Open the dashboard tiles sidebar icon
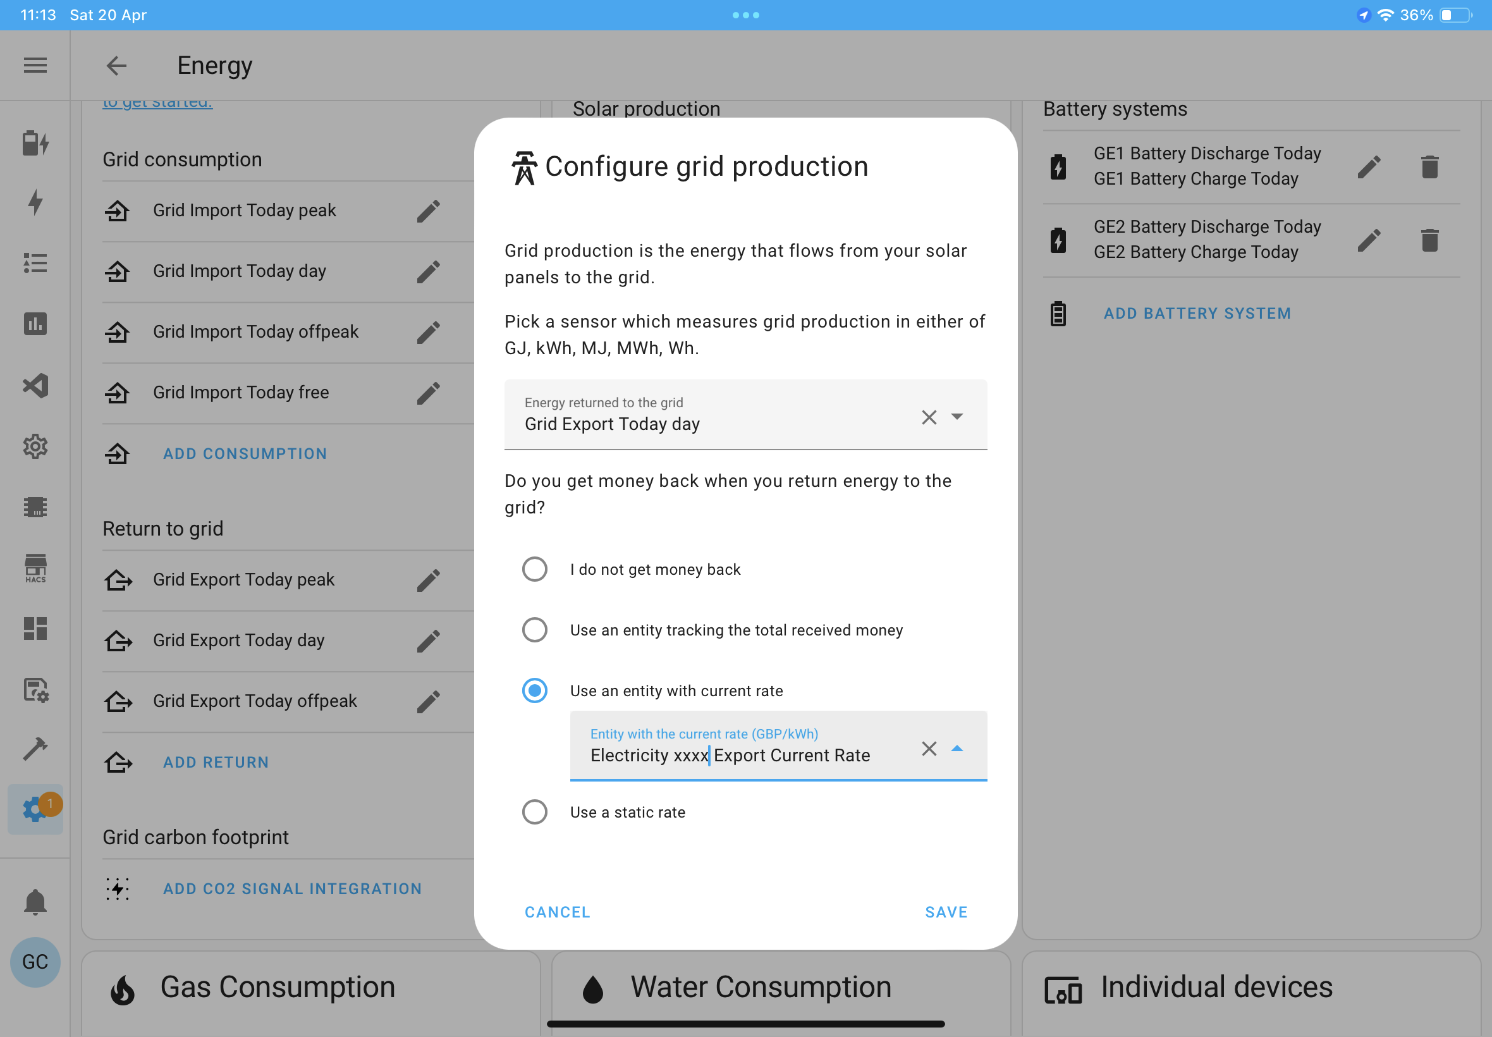This screenshot has height=1037, width=1492. (x=35, y=629)
